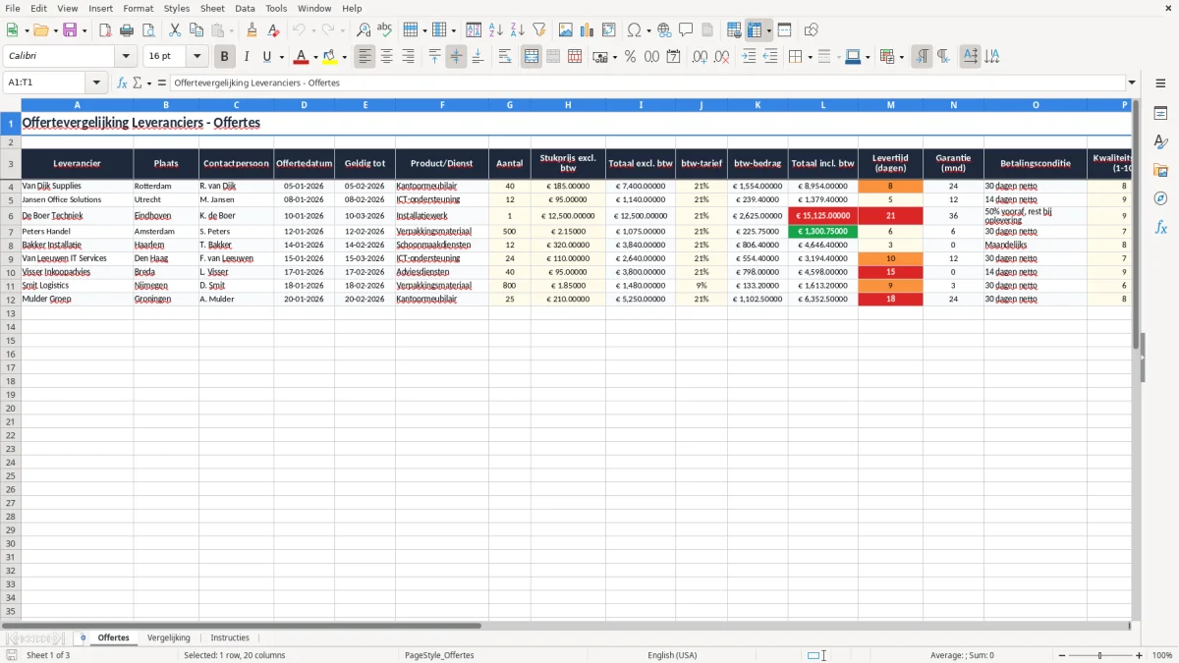Sort ascending A to Z
1179x663 pixels.
(x=496, y=30)
